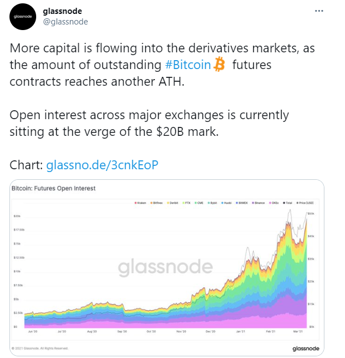Image resolution: width=345 pixels, height=358 pixels.
Task: Toggle OKEx series in the legend
Action: pyautogui.click(x=274, y=203)
